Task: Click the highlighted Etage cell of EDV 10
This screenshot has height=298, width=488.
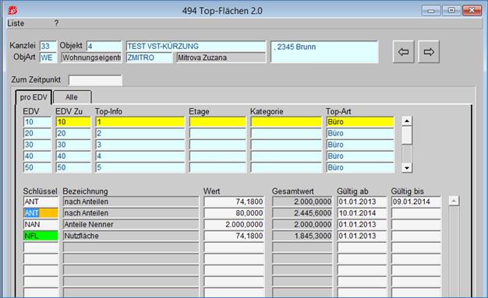Action: (217, 122)
